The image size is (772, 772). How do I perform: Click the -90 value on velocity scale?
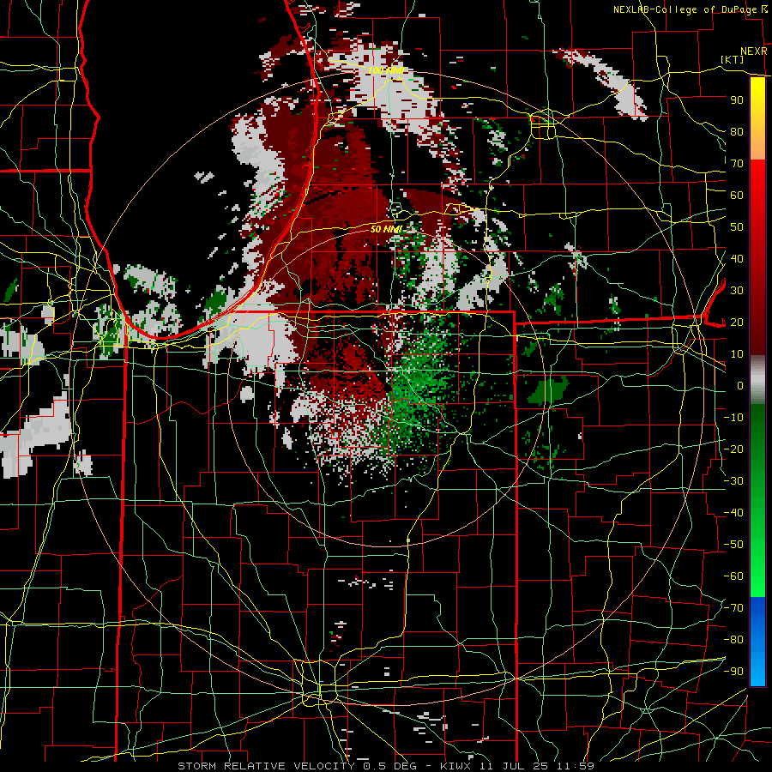(733, 672)
